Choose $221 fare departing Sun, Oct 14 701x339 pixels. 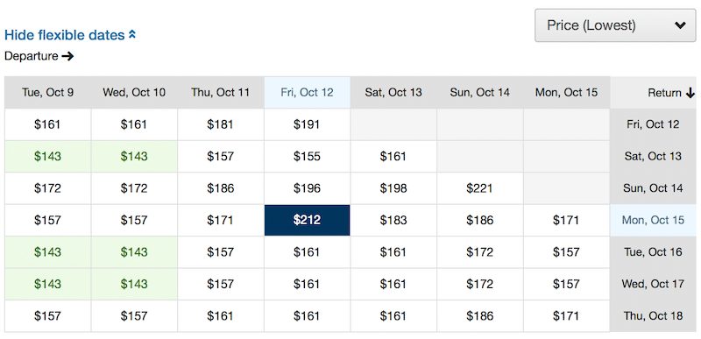(479, 188)
